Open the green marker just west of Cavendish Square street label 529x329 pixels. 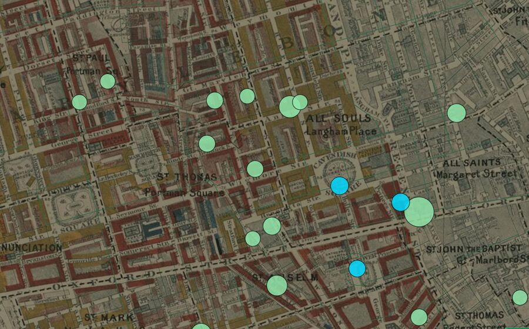[x=255, y=169]
